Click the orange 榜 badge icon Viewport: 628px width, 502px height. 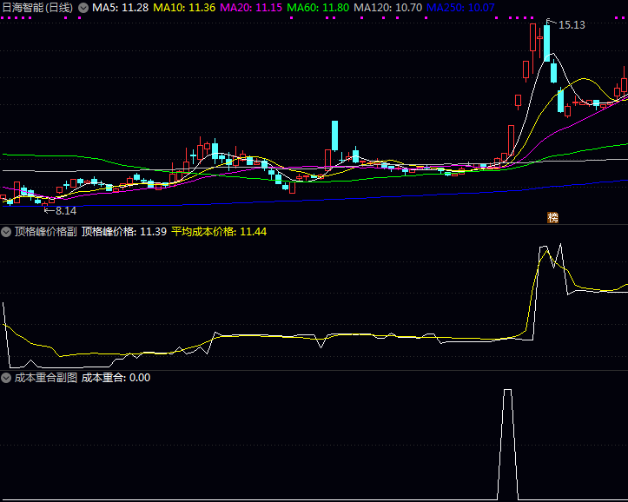552,217
